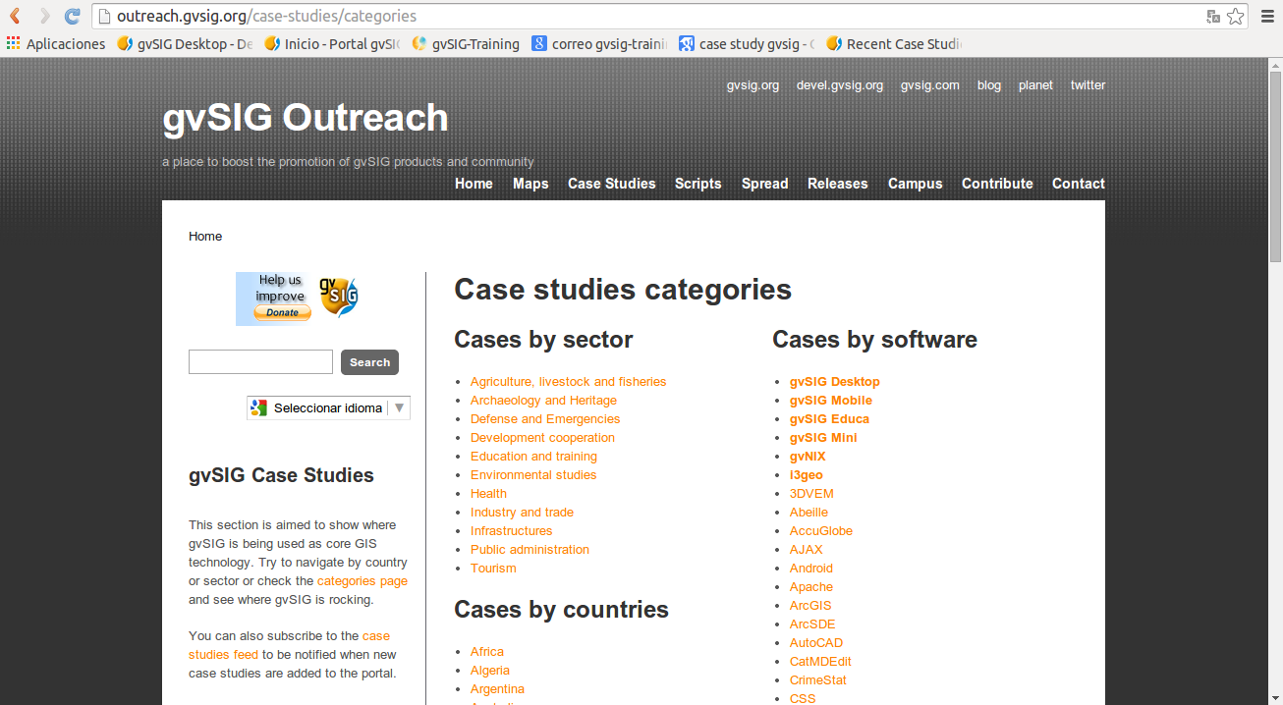Screen dimensions: 1283x705
Task: Open the gvSIG-Training bookmark
Action: click(466, 43)
